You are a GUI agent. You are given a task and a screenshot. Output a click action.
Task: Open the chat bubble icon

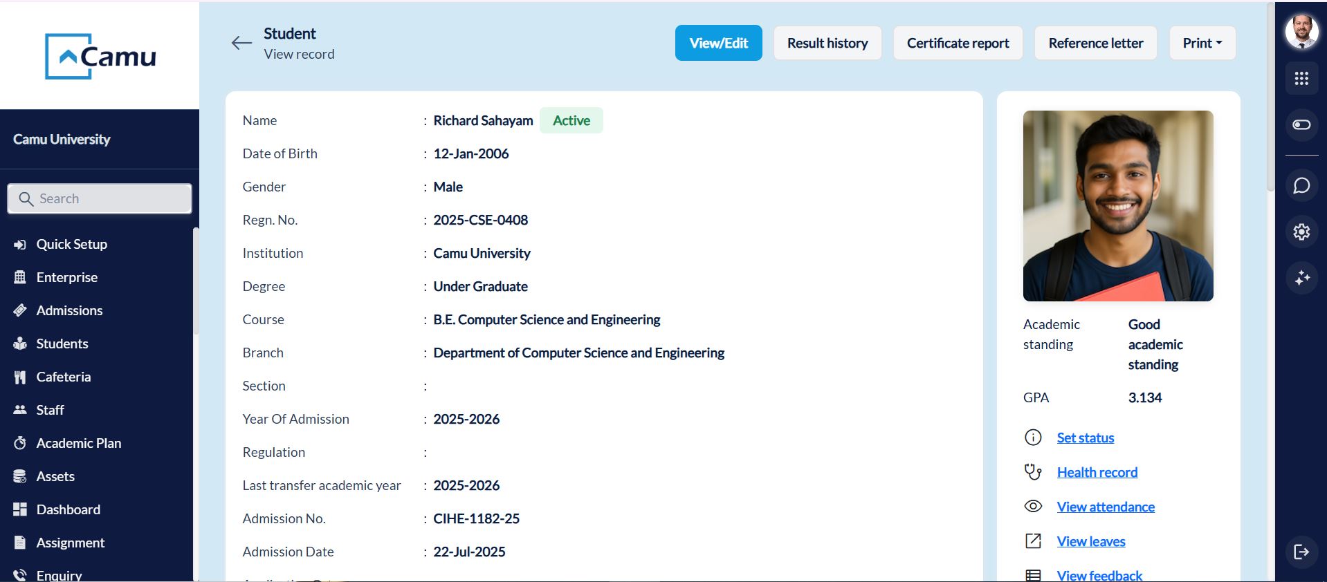tap(1301, 186)
